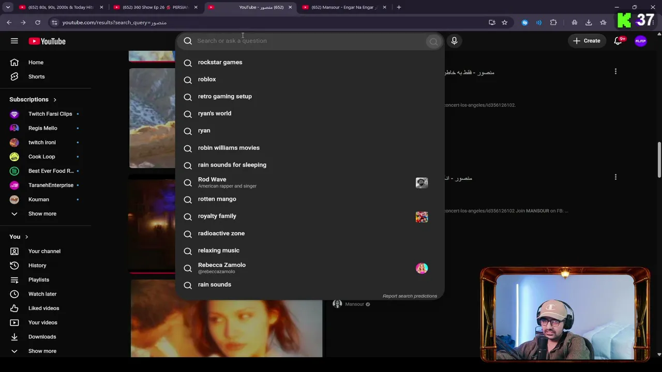Open the twitch ironi channel avatar
This screenshot has height=372, width=662.
pos(14,142)
